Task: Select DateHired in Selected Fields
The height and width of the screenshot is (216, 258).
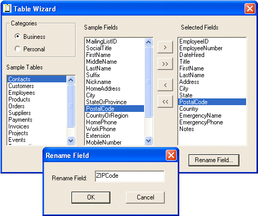Action: tap(212, 55)
